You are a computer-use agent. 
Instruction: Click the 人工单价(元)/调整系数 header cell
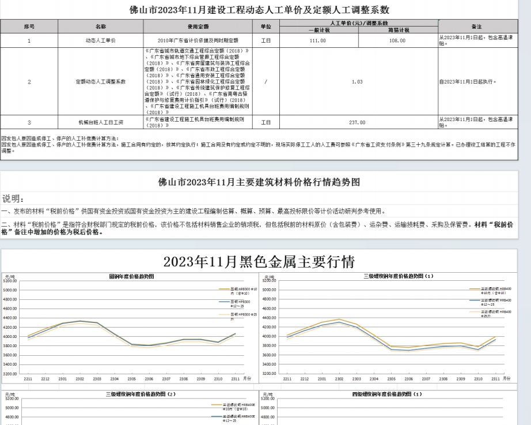click(x=359, y=23)
